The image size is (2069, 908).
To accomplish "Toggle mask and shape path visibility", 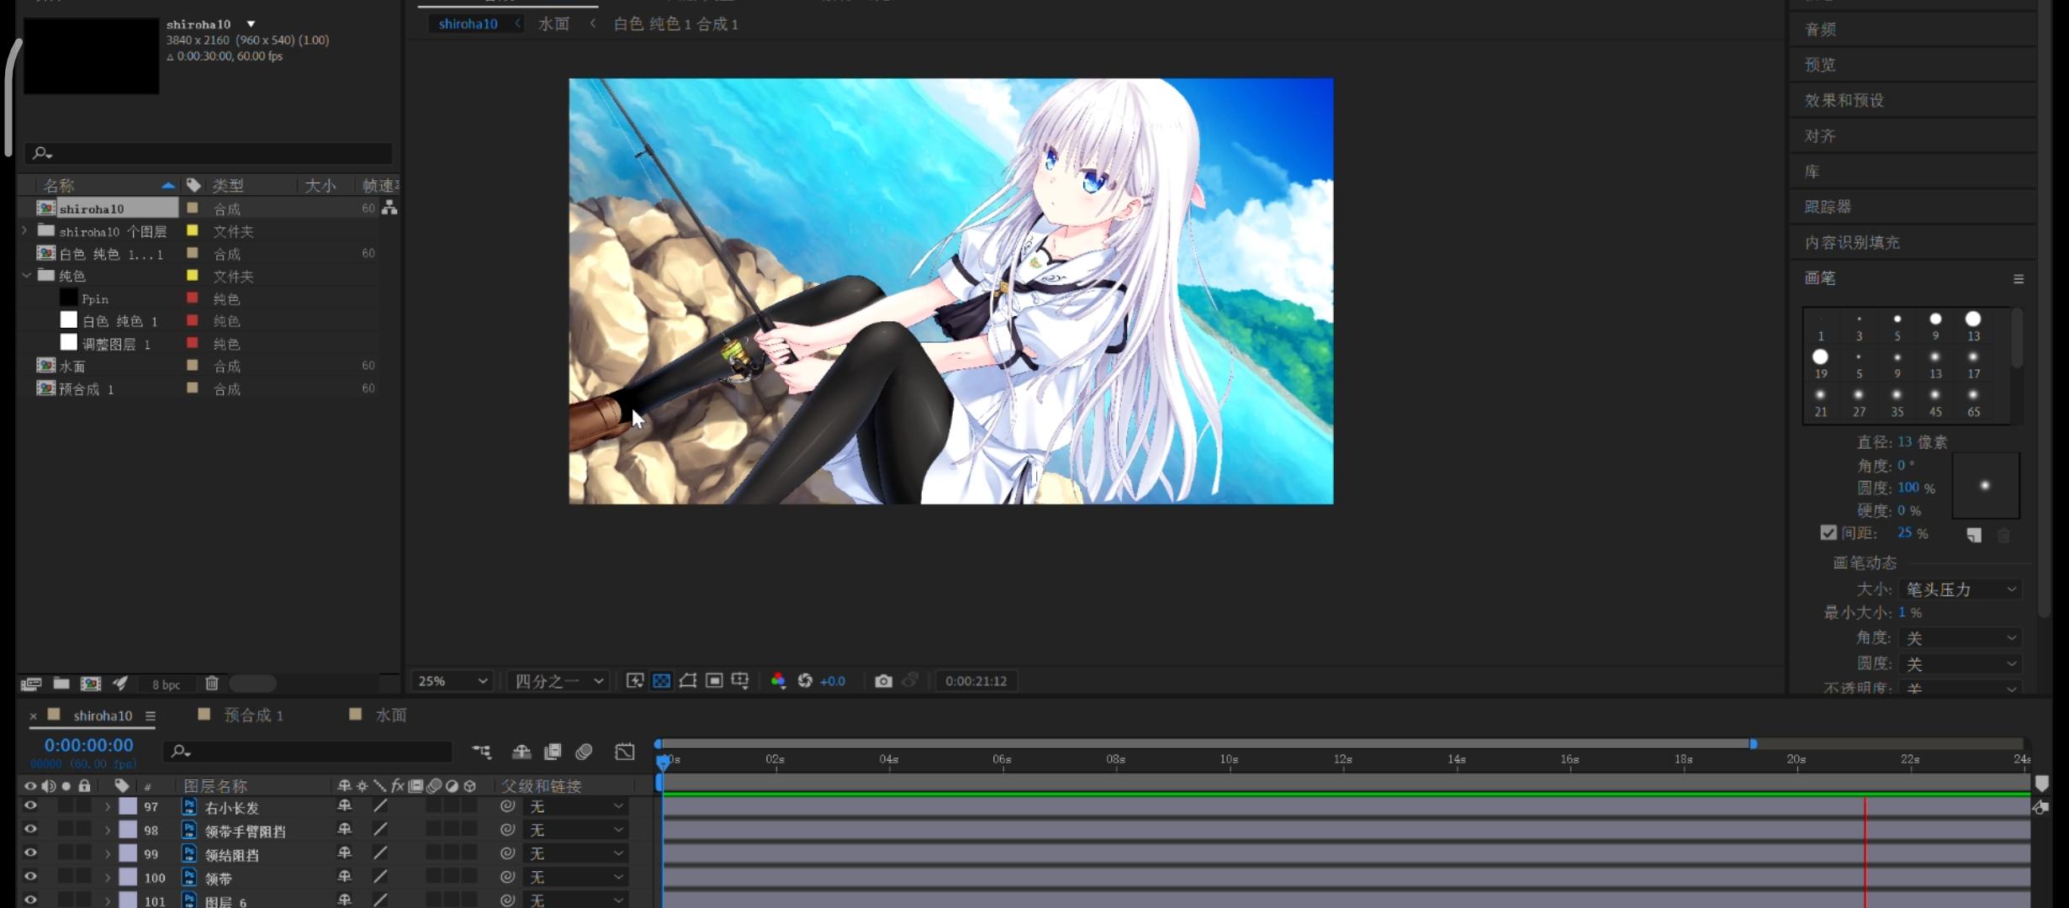I will pos(688,681).
